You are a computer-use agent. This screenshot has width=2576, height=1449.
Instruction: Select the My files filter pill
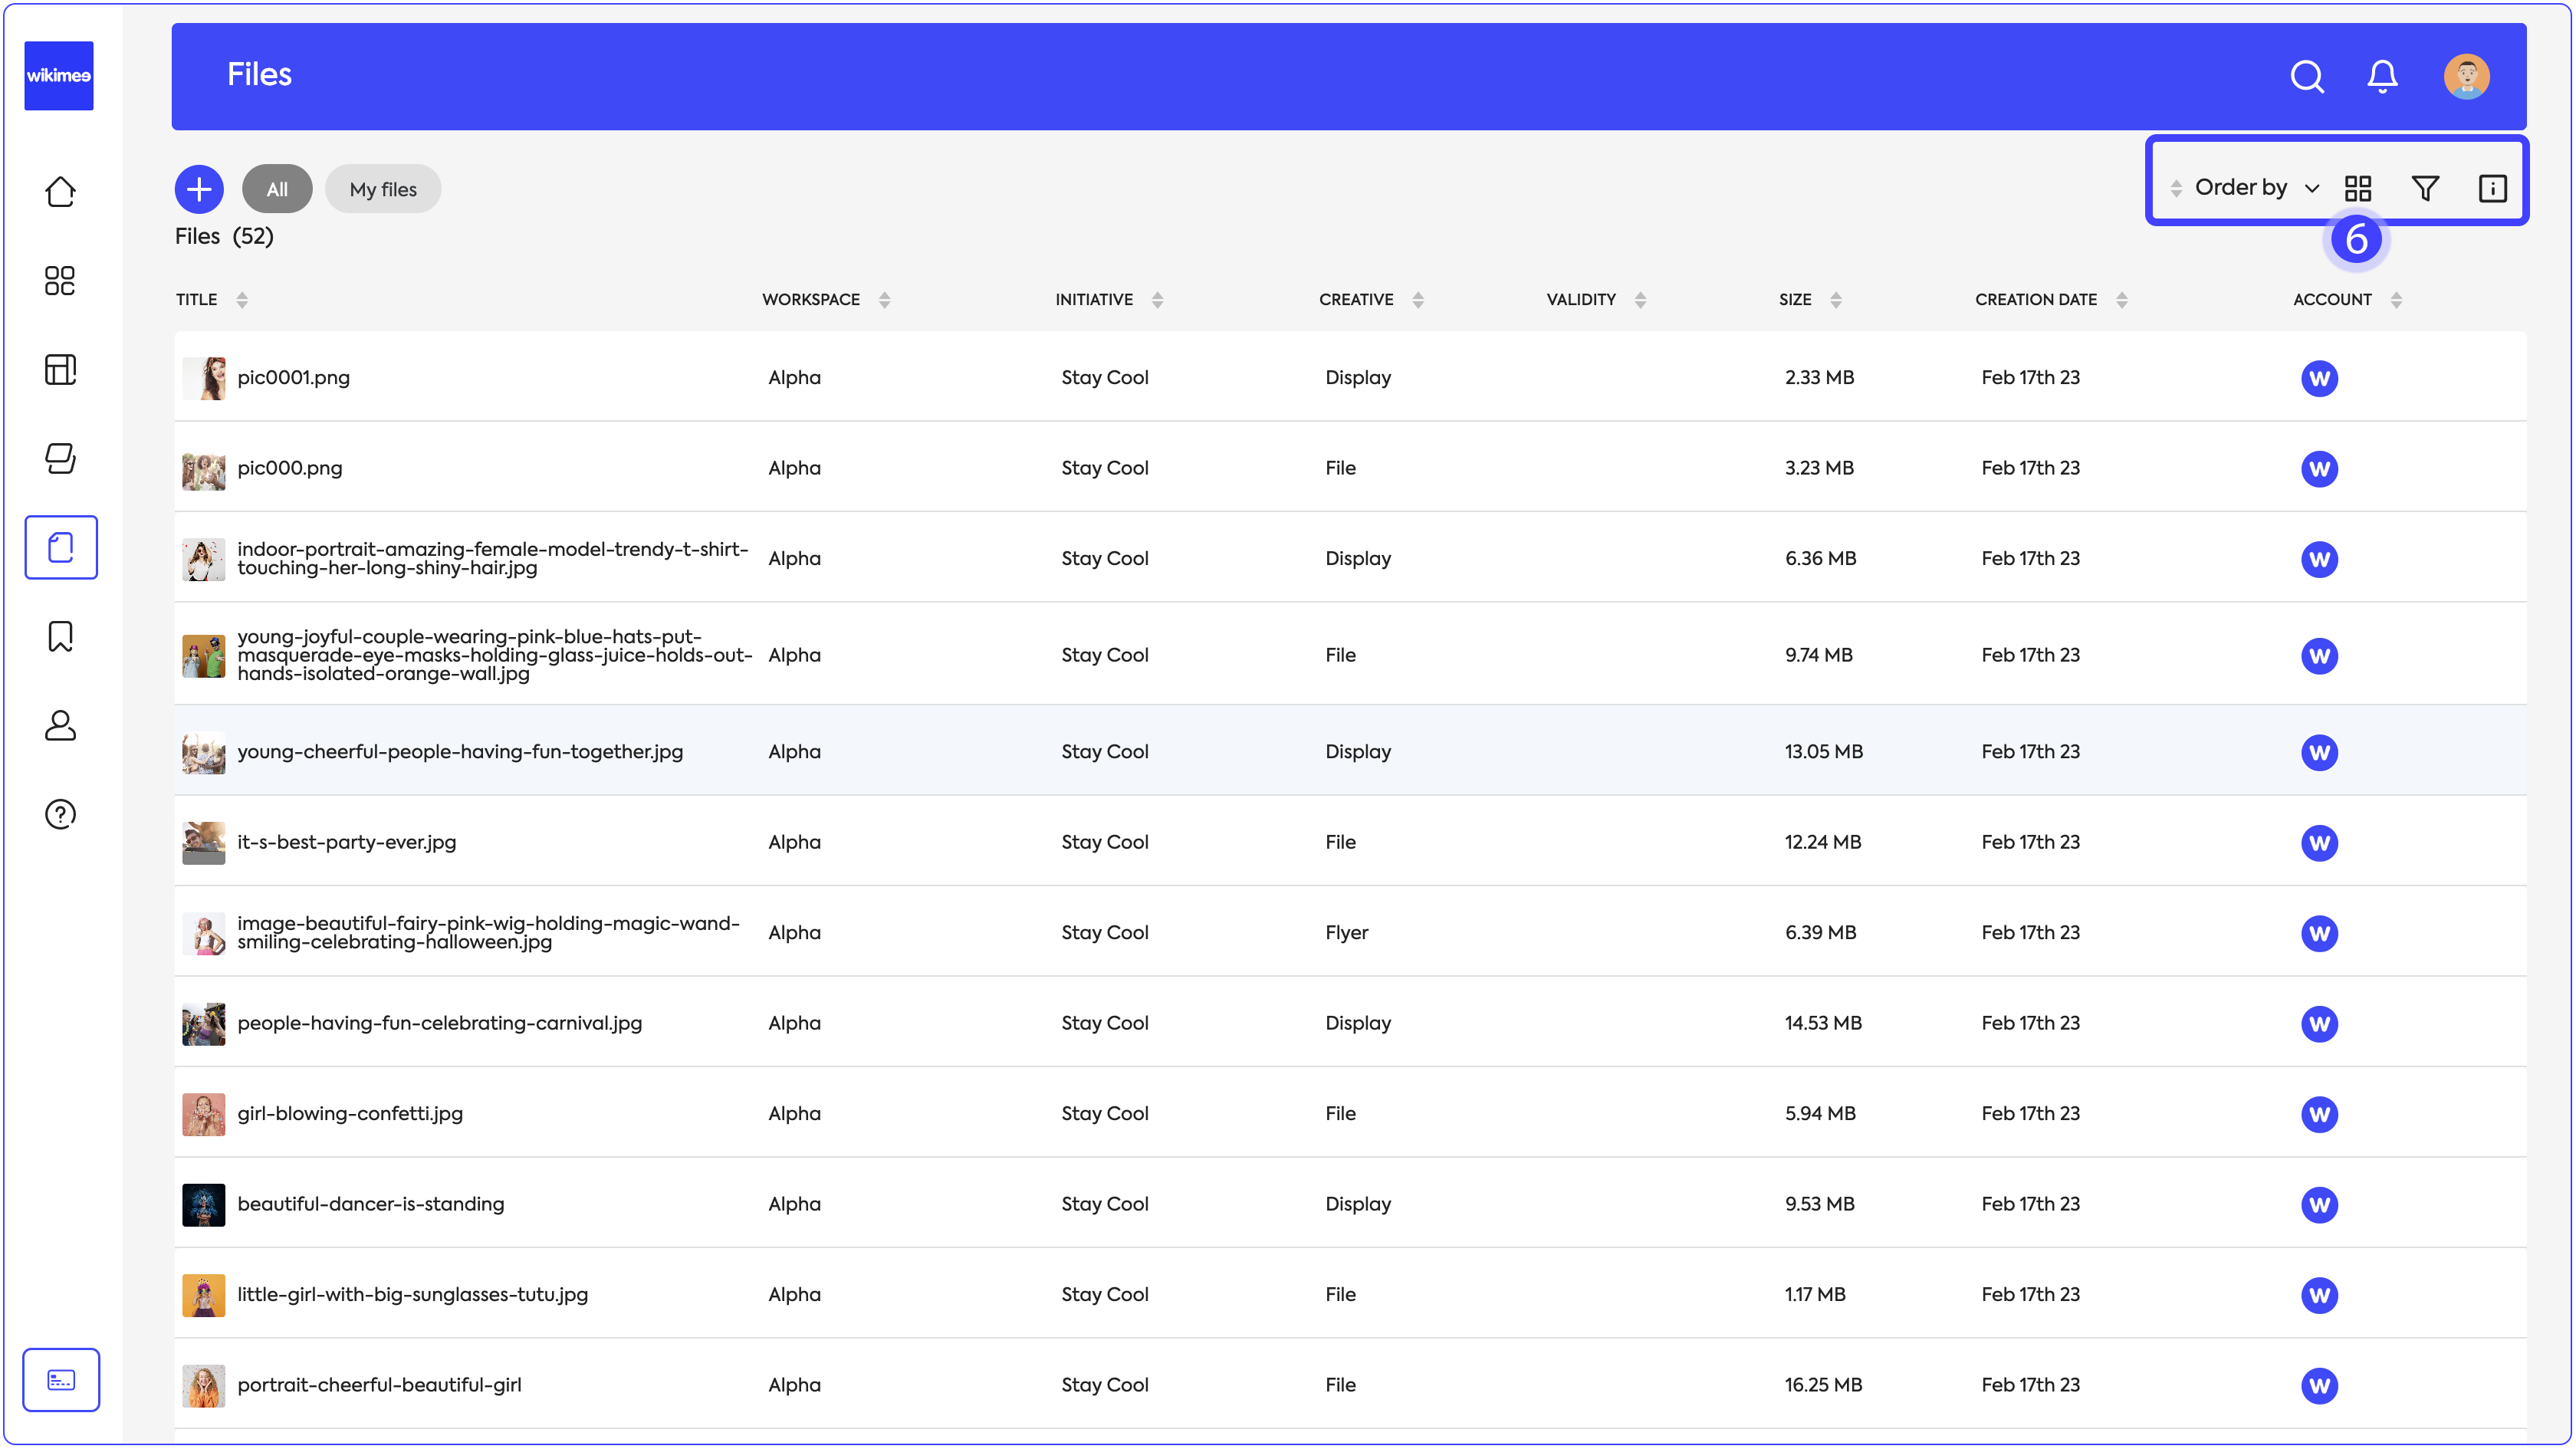[383, 189]
